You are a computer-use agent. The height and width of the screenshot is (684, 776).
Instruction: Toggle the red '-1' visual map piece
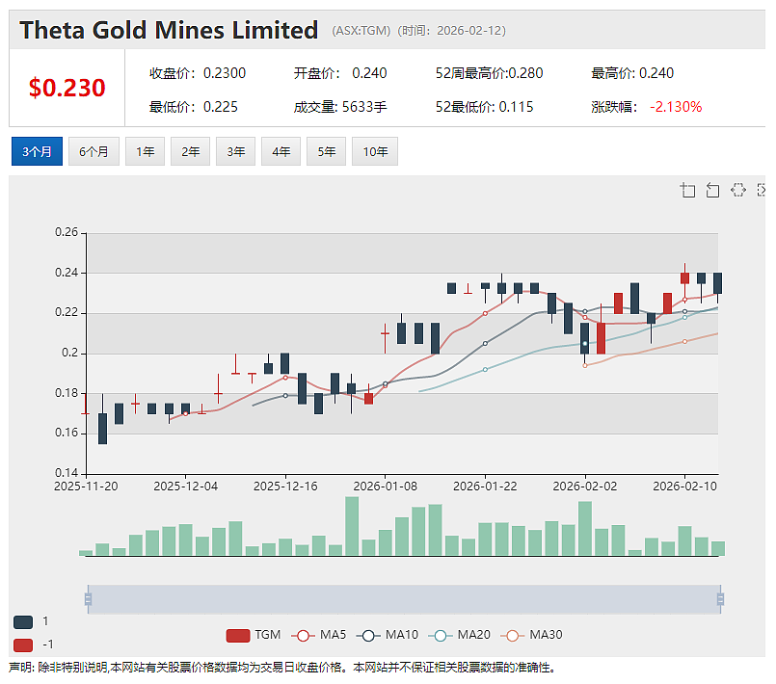click(x=23, y=645)
